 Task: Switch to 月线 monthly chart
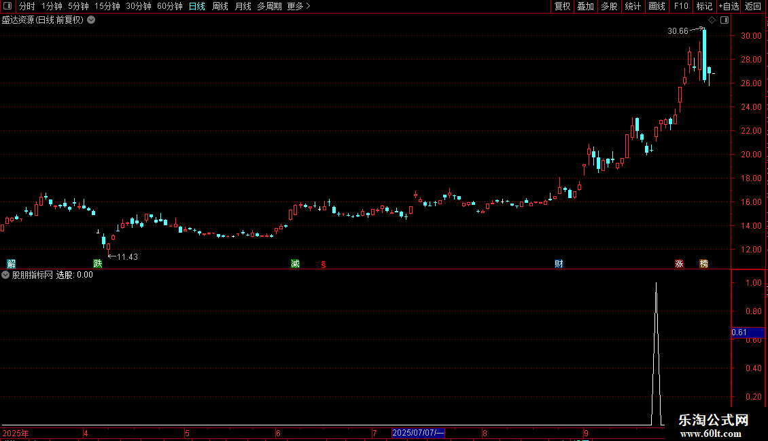[x=243, y=6]
